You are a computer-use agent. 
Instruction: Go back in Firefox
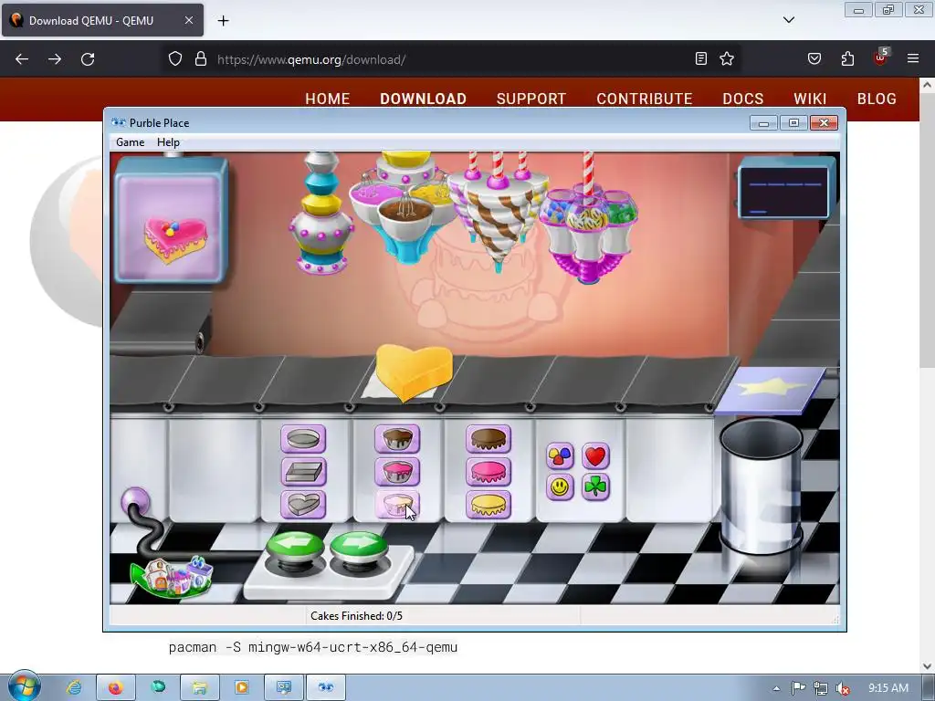(x=22, y=59)
